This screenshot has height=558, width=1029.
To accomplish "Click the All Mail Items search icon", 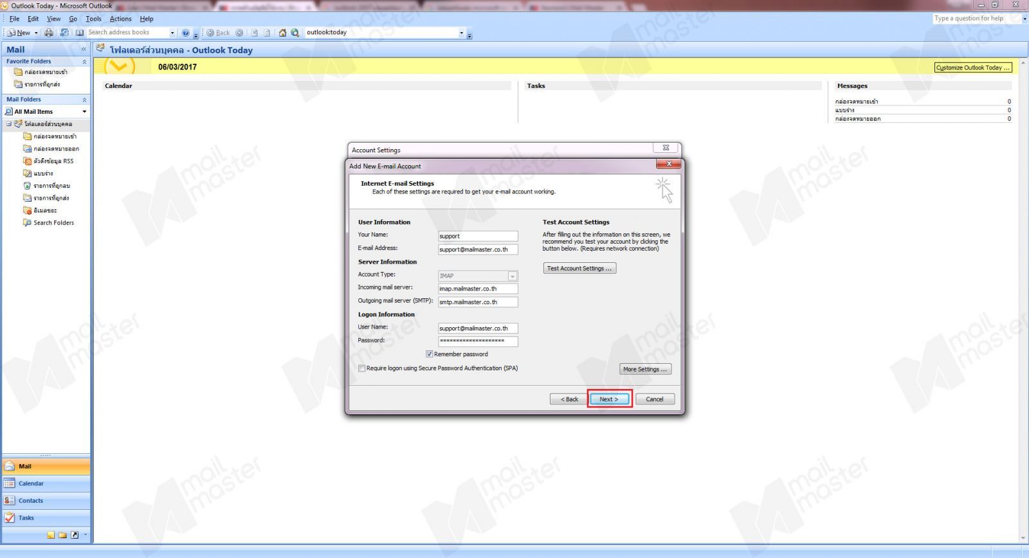I will (x=9, y=112).
